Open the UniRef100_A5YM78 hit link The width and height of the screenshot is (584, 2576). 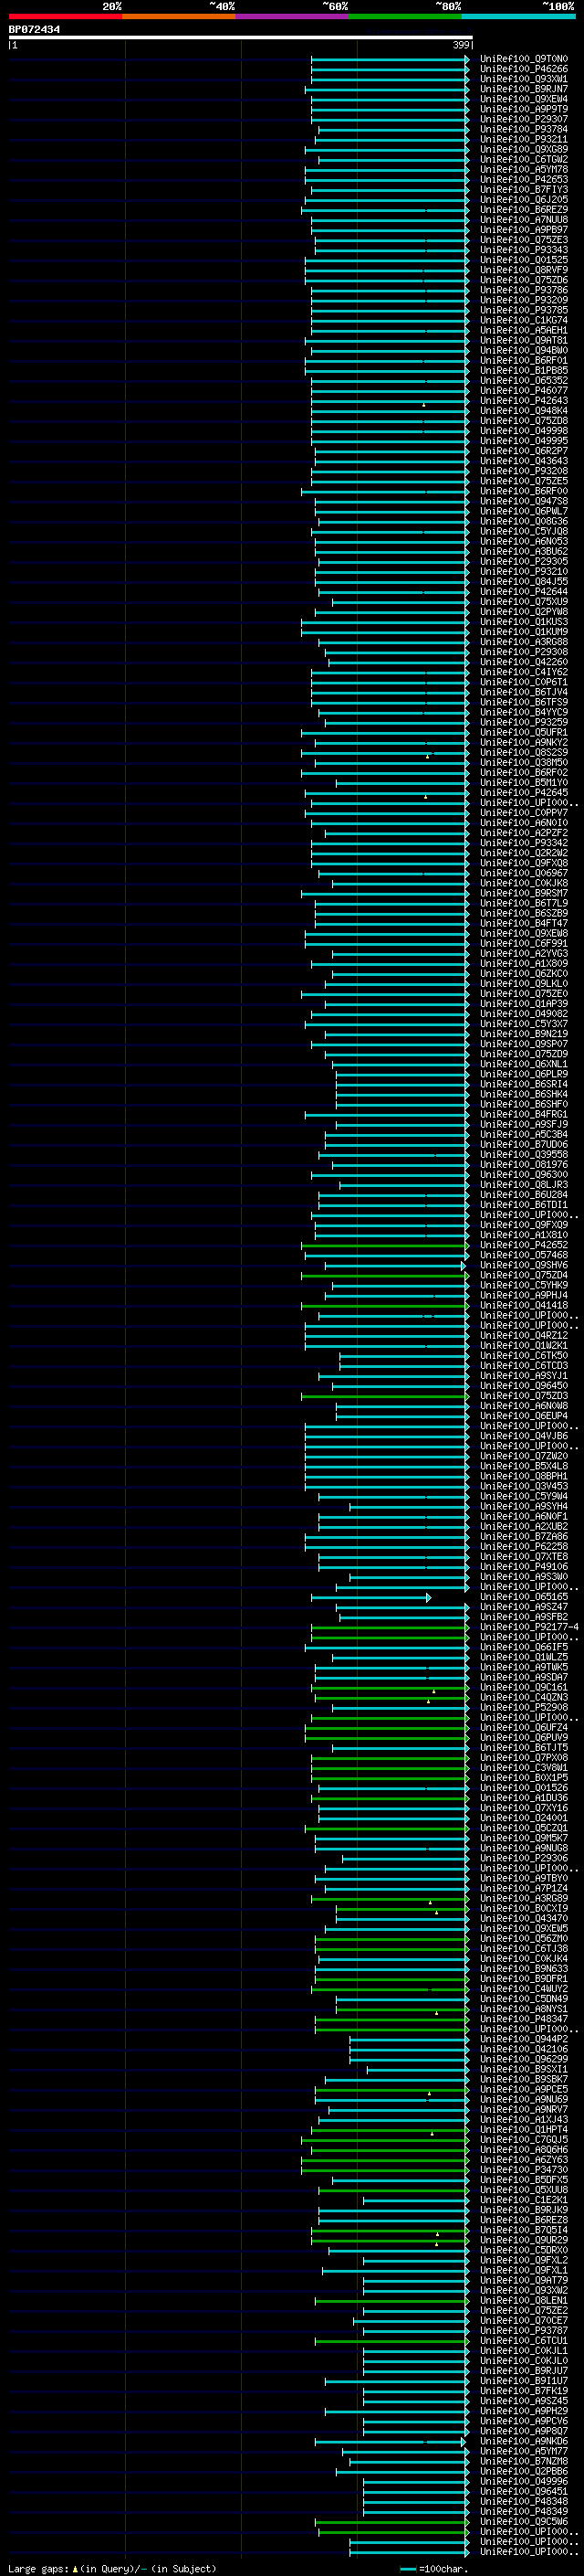[x=524, y=169]
